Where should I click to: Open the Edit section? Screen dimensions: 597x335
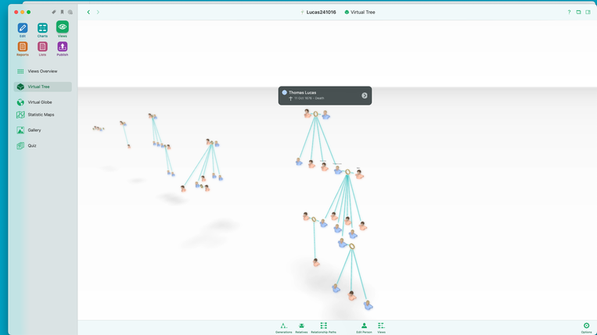[23, 30]
